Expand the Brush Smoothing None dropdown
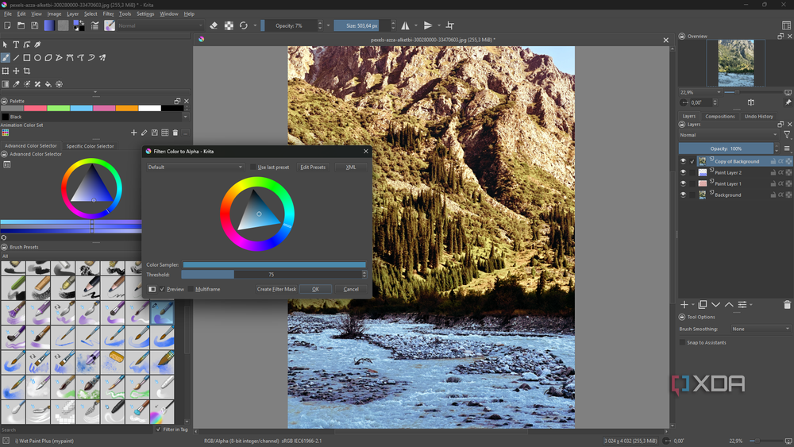The height and width of the screenshot is (447, 794). pos(761,329)
